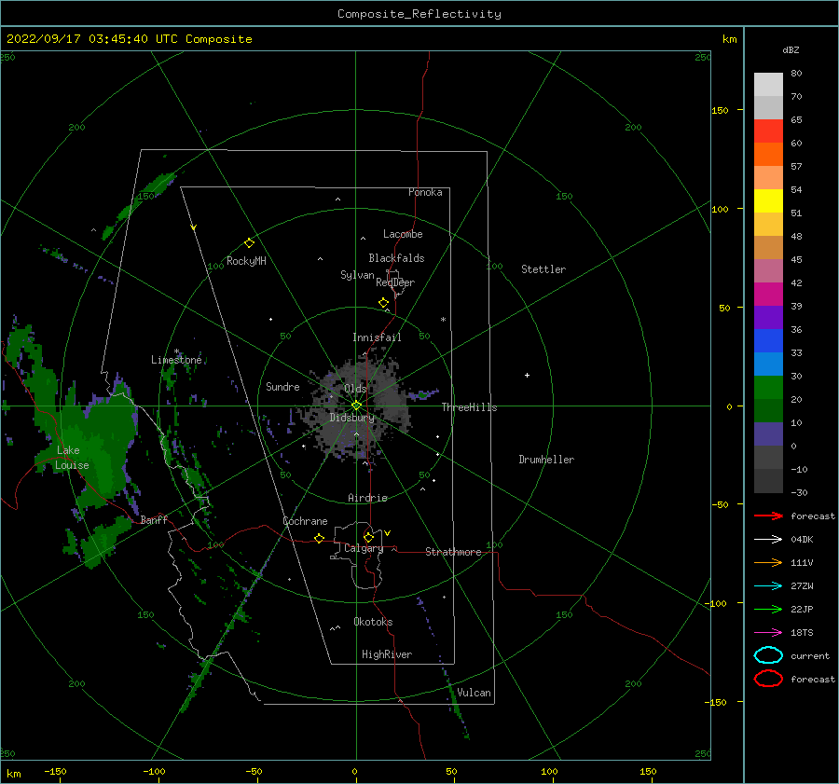This screenshot has width=839, height=784.
Task: Pick the red 65-60 dBZ color swatch
Action: (x=768, y=131)
